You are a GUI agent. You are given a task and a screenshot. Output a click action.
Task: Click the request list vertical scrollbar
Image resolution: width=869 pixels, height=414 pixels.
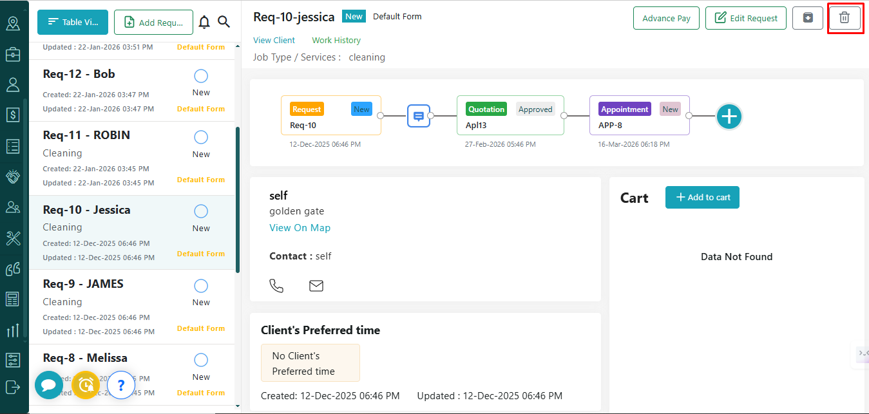pos(238,200)
